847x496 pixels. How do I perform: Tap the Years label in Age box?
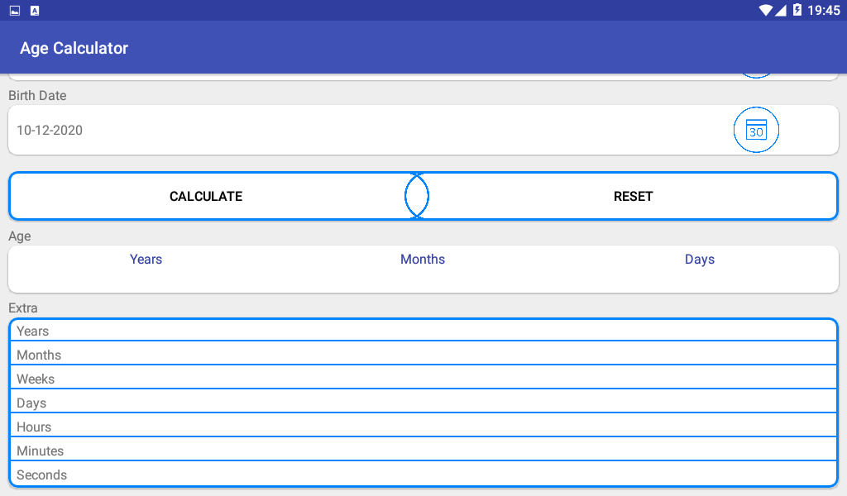pyautogui.click(x=146, y=259)
